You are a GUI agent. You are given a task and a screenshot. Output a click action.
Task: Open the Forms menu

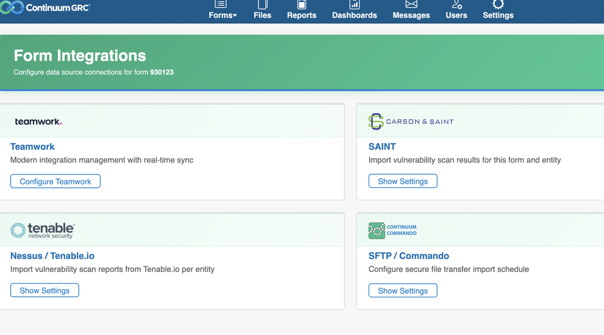tap(222, 15)
